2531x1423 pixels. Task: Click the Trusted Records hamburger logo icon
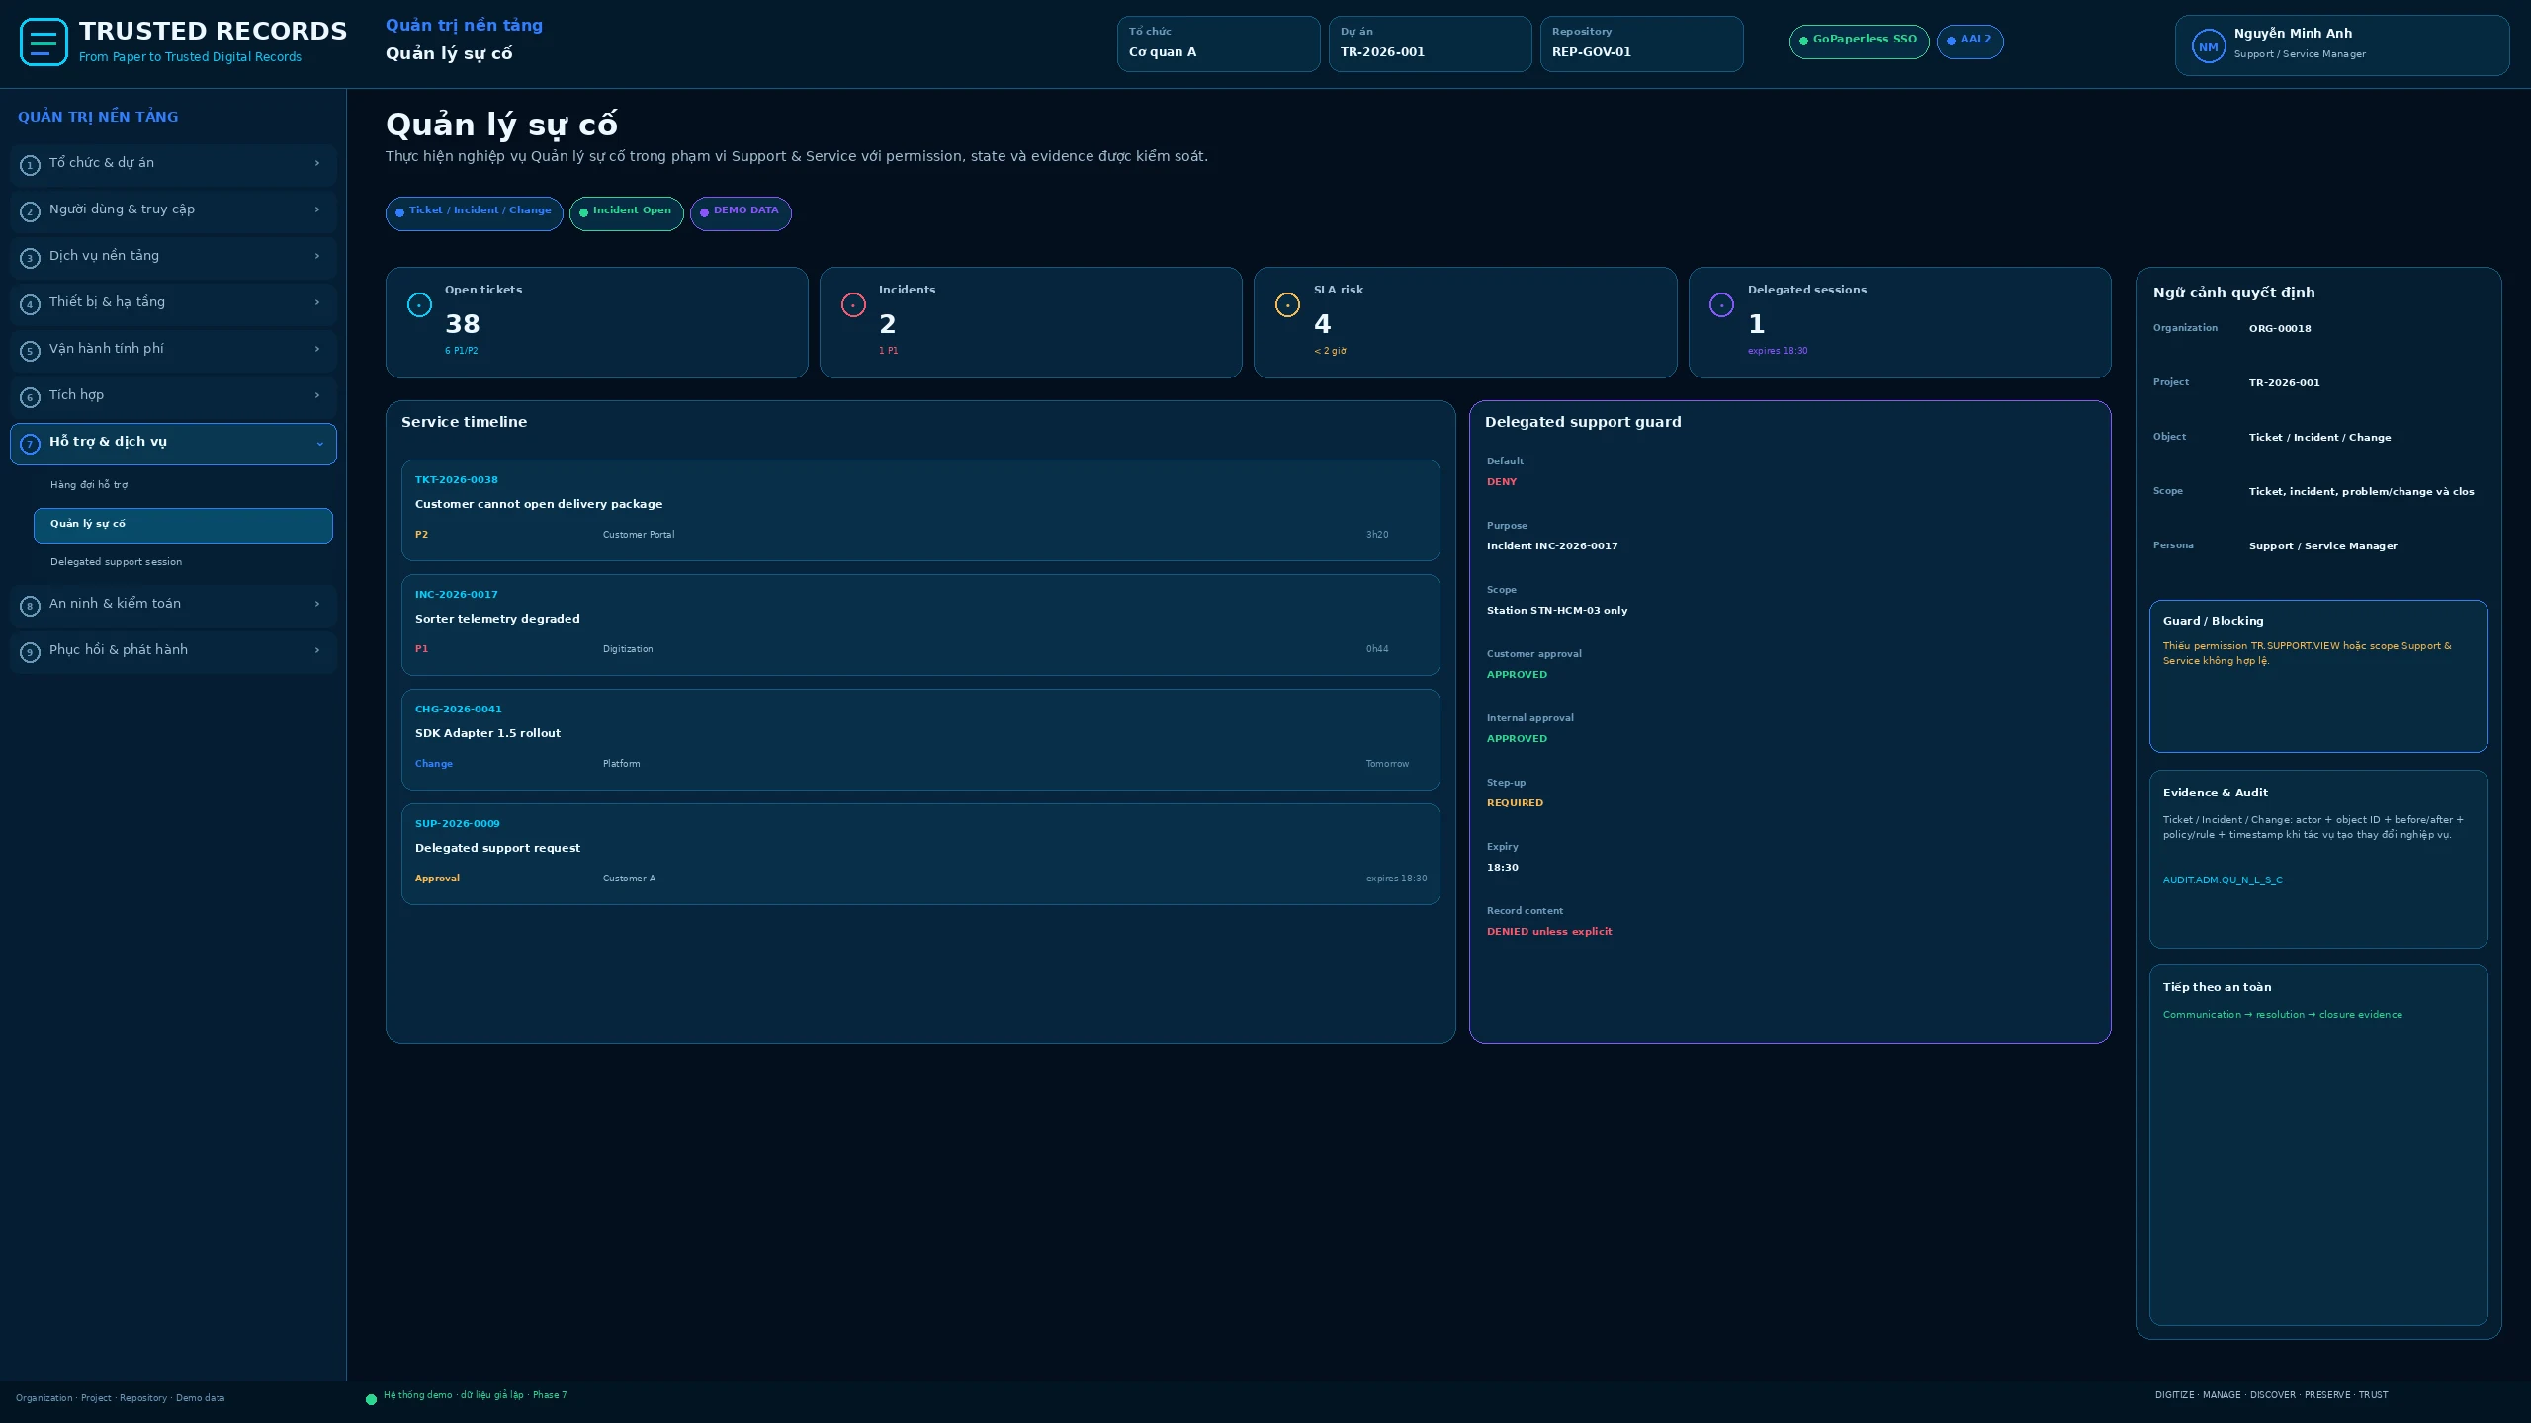pyautogui.click(x=44, y=42)
